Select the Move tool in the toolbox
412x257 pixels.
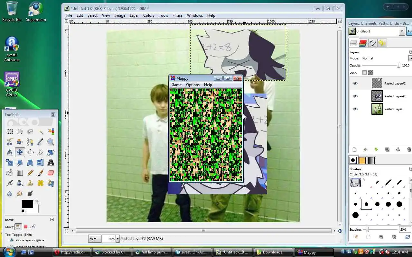point(20,152)
